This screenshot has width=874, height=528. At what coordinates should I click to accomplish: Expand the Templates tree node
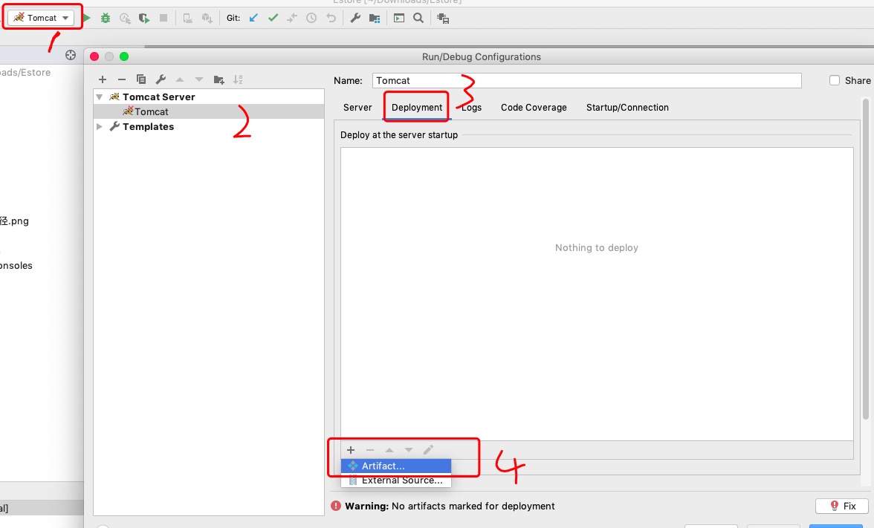tap(100, 127)
